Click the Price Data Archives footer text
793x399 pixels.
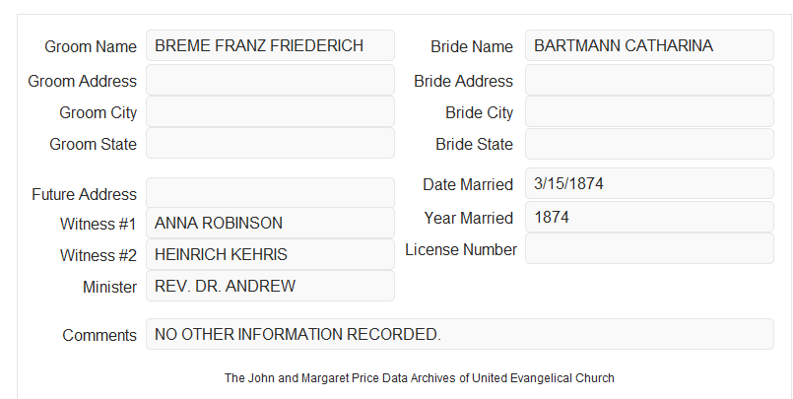click(420, 378)
